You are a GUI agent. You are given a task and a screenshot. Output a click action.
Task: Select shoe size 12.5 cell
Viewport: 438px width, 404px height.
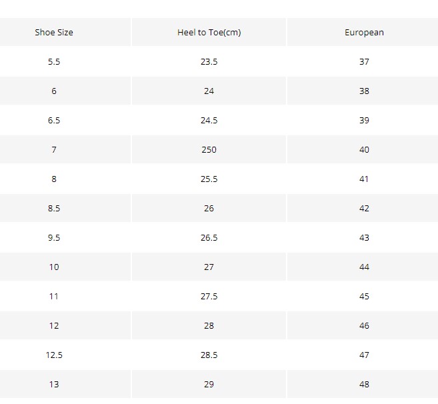coord(54,355)
